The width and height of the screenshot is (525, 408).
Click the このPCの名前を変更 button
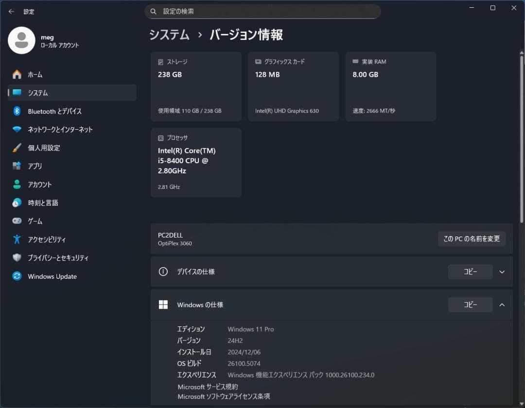pos(471,238)
